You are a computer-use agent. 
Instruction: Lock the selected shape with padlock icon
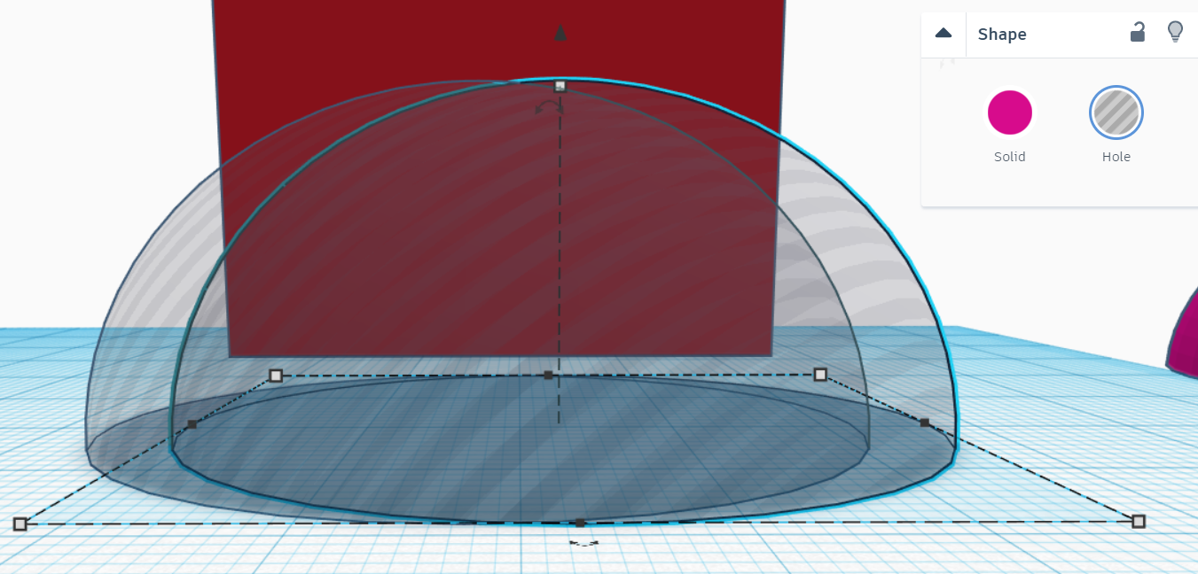[x=1138, y=32]
